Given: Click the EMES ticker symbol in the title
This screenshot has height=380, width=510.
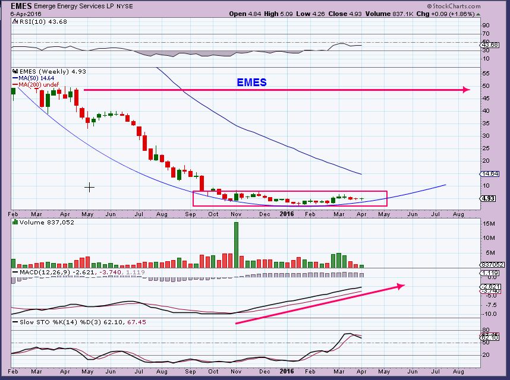Looking at the screenshot, I should point(21,6).
